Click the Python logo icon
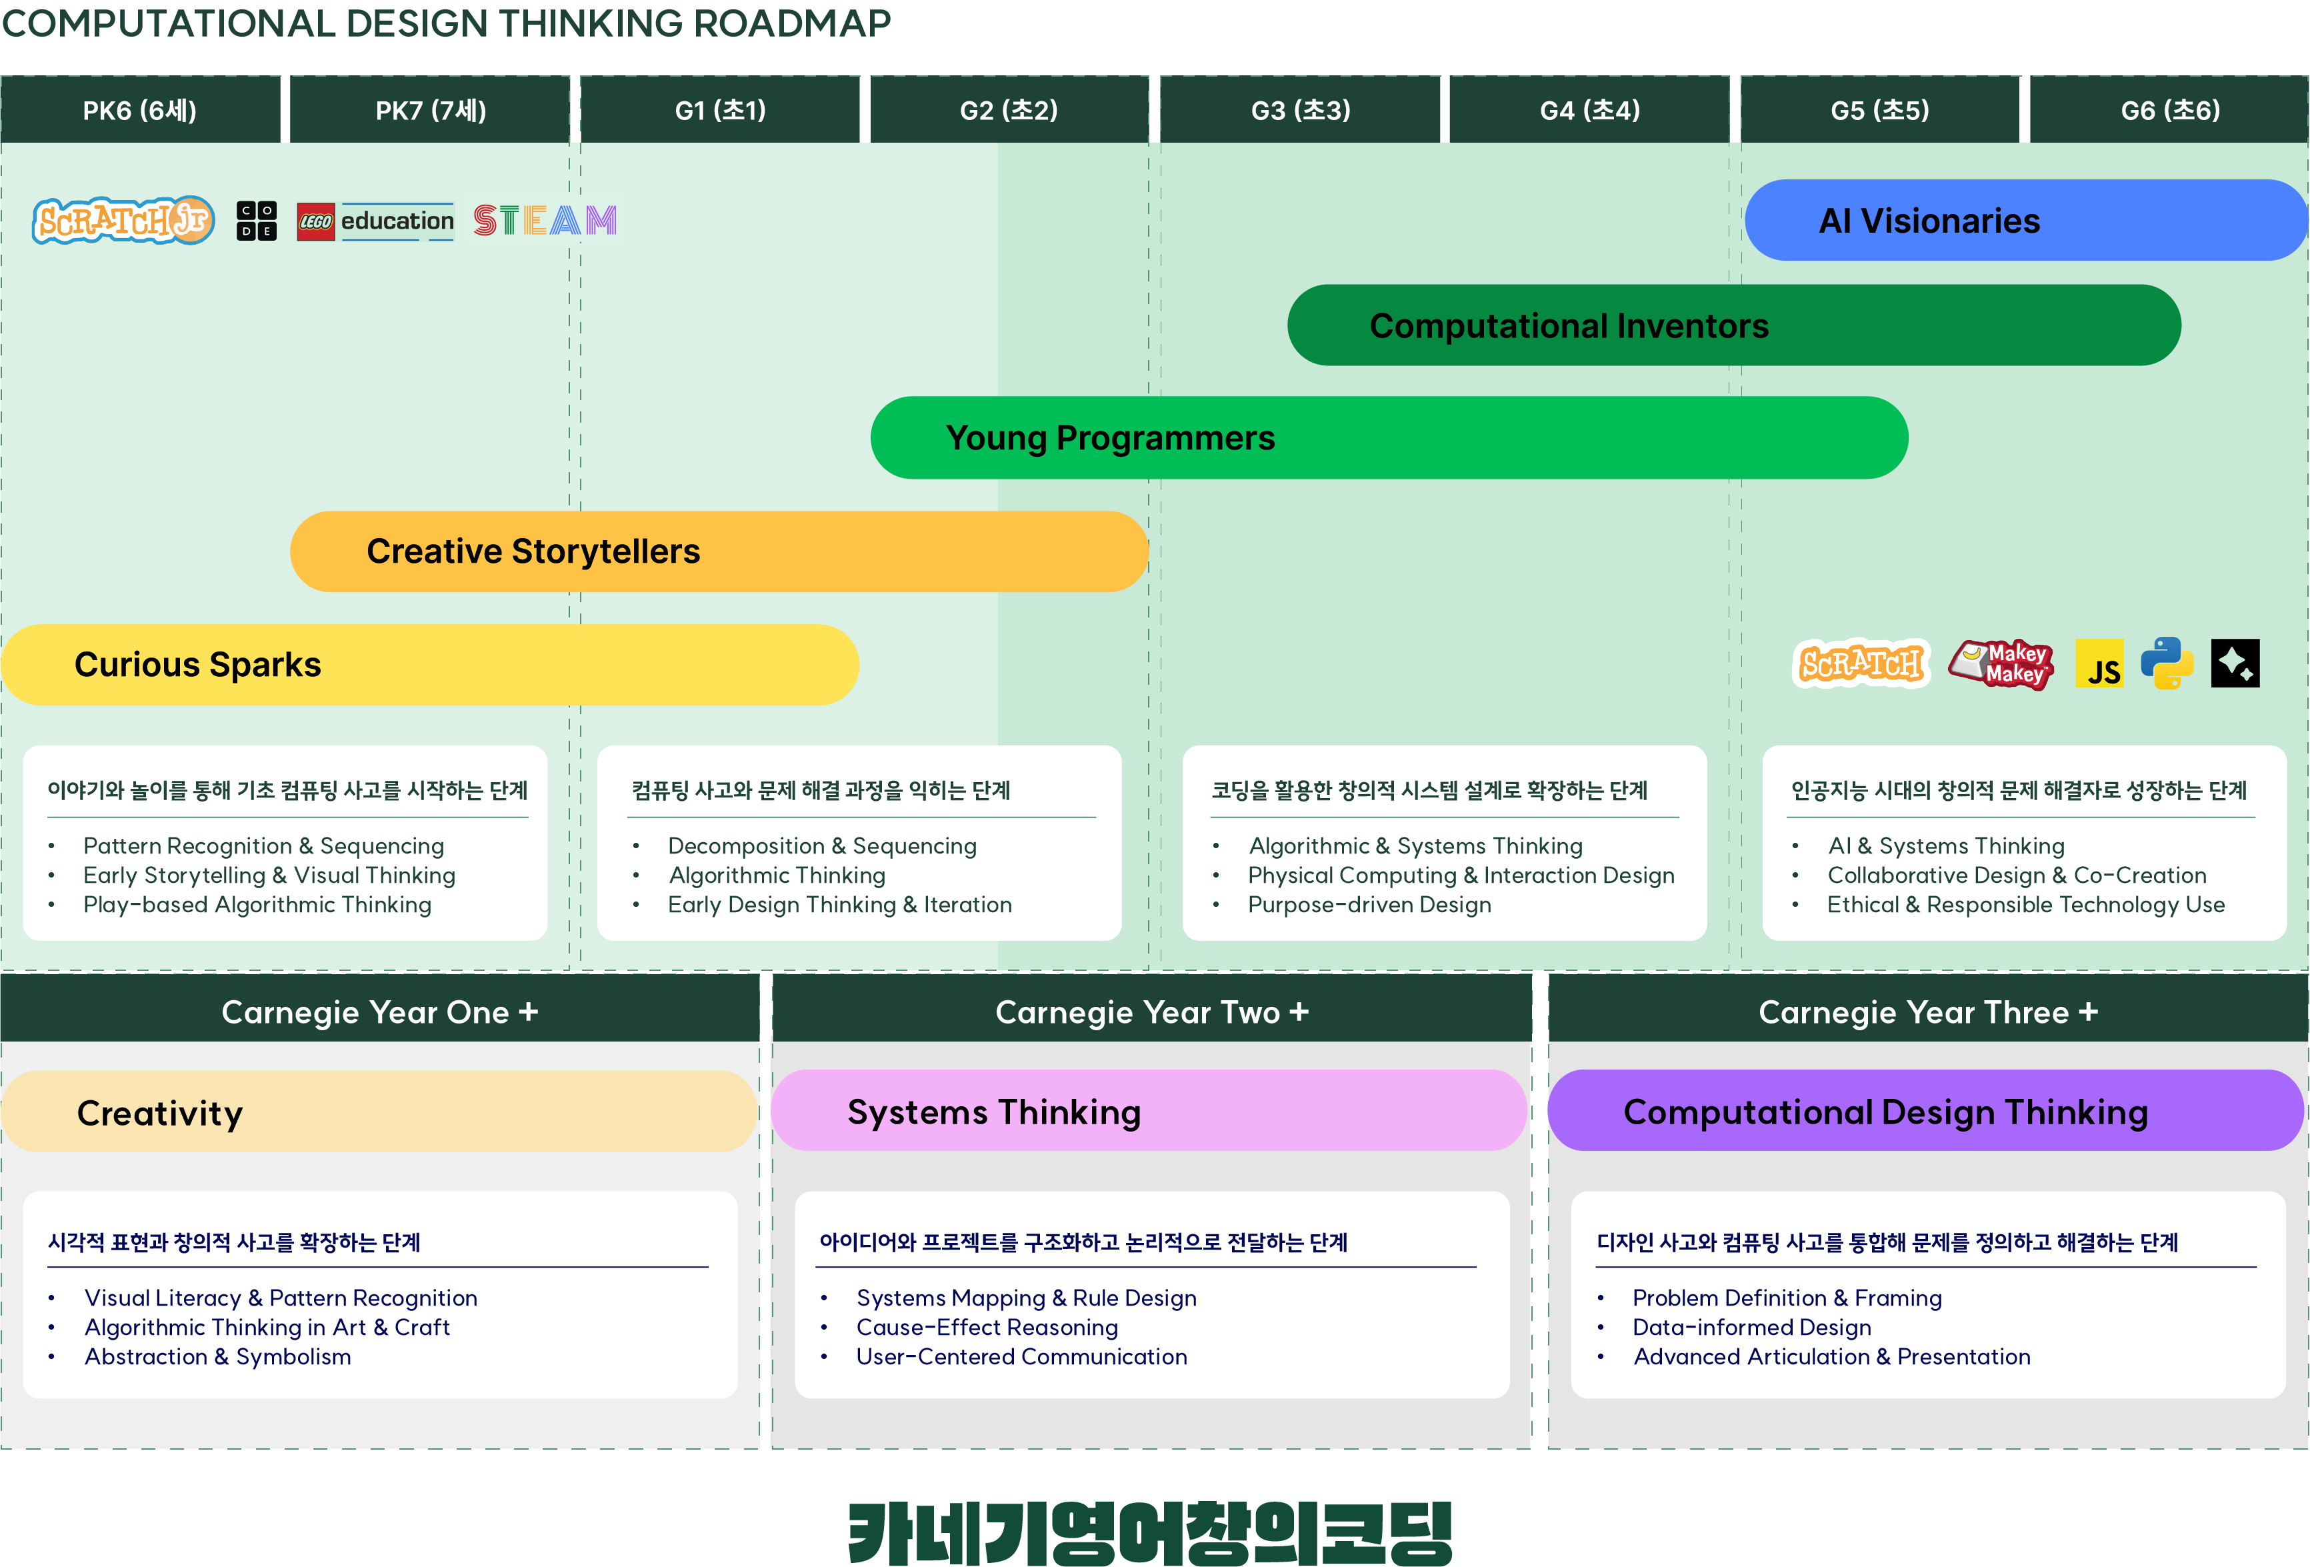 2167,663
